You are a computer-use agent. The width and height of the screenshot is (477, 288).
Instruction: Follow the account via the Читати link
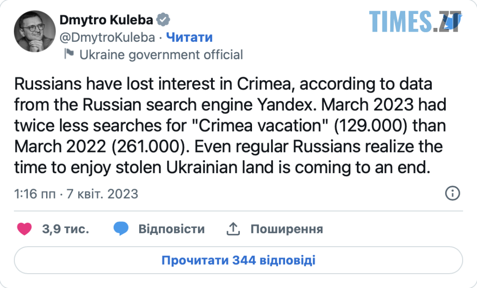(x=190, y=37)
